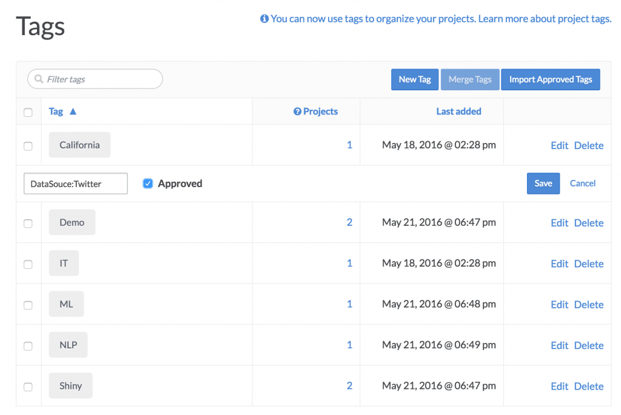Click the New Tag button

[415, 79]
